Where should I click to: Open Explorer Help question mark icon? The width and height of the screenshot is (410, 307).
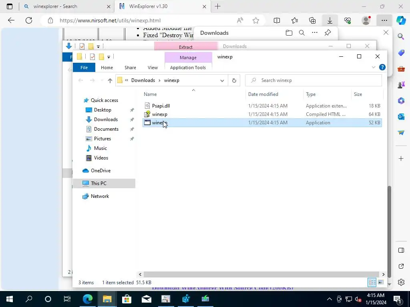pos(382,67)
